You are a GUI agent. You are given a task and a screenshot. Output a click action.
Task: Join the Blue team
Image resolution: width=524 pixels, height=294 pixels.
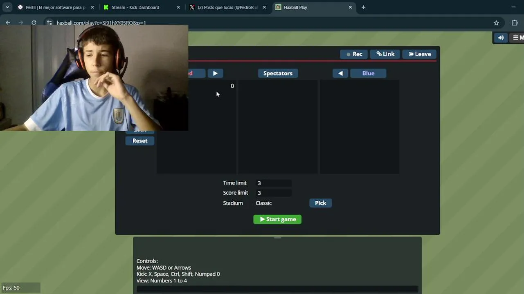coord(368,73)
